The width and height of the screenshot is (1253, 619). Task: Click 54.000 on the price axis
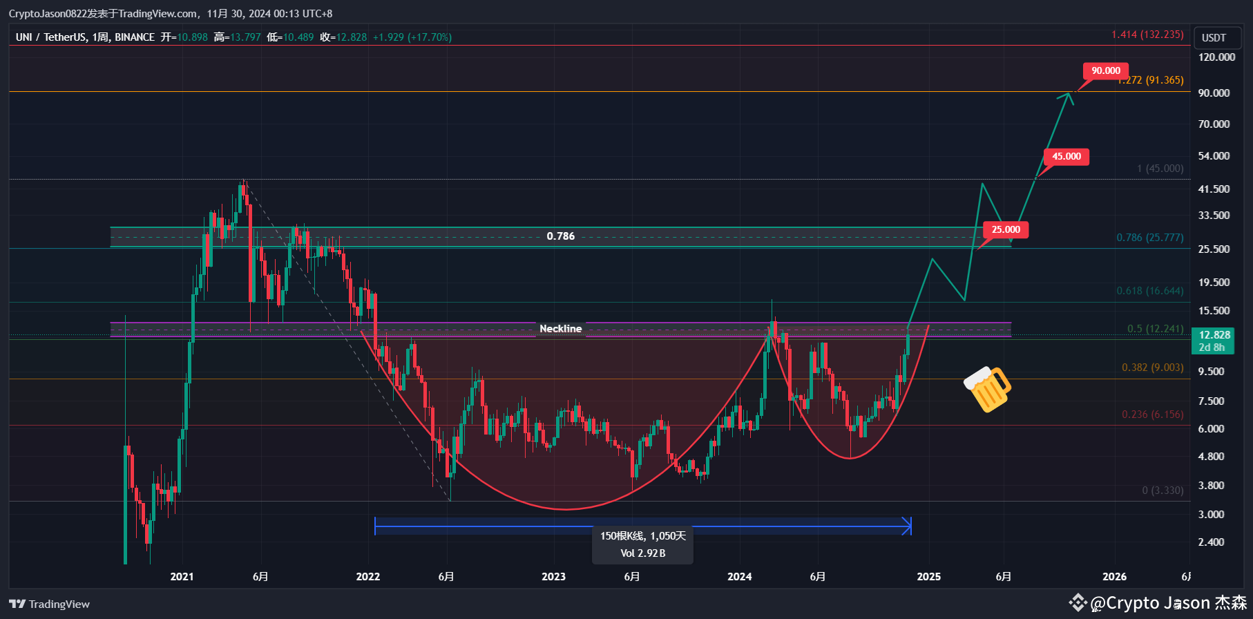1214,156
